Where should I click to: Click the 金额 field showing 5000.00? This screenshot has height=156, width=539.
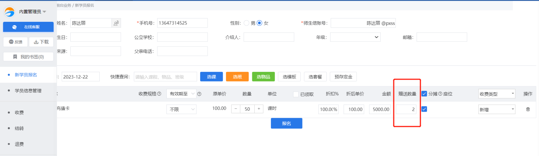click(380, 109)
